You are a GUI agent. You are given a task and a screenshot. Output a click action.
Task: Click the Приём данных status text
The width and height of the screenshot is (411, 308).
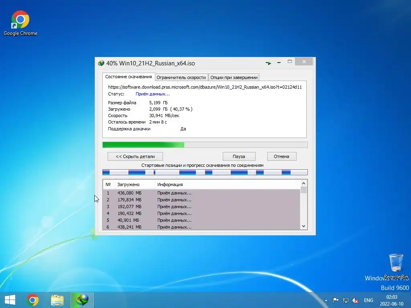[x=153, y=94]
